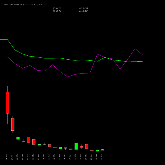This screenshot has height=165, width=165.
Task: Select the green candle above 25 Mar
Action: tap(103, 150)
